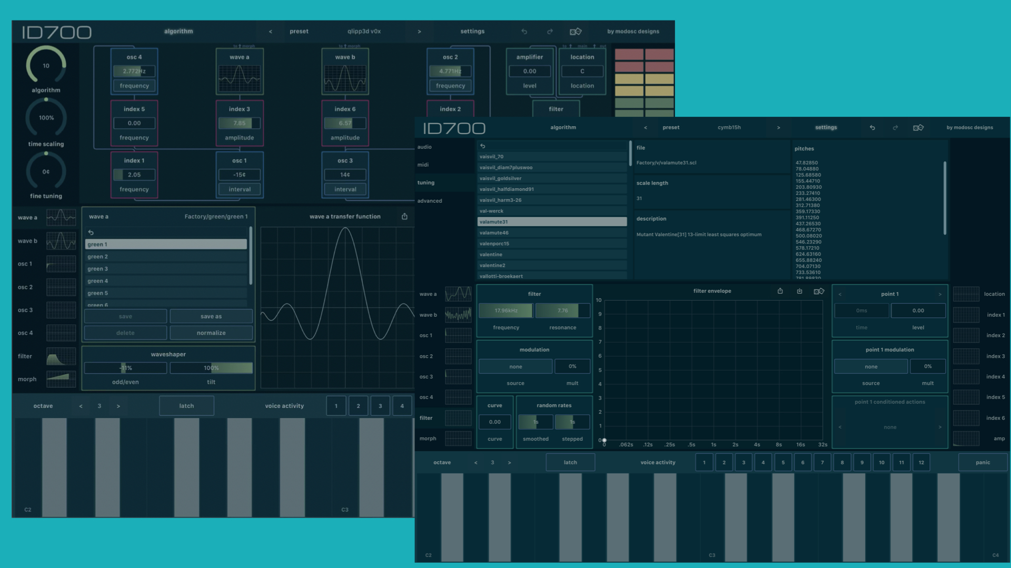Open wave b via its sidebar waveform thumbnail
This screenshot has height=568, width=1011.
458,315
